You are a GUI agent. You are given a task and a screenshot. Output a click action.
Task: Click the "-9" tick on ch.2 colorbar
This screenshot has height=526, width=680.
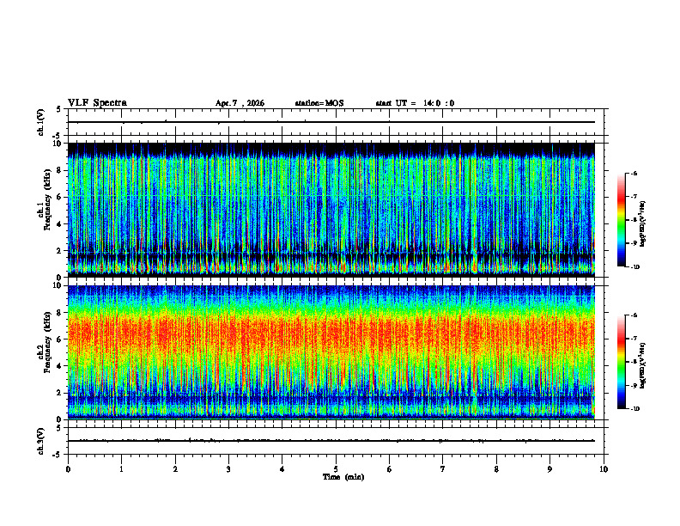click(x=634, y=385)
